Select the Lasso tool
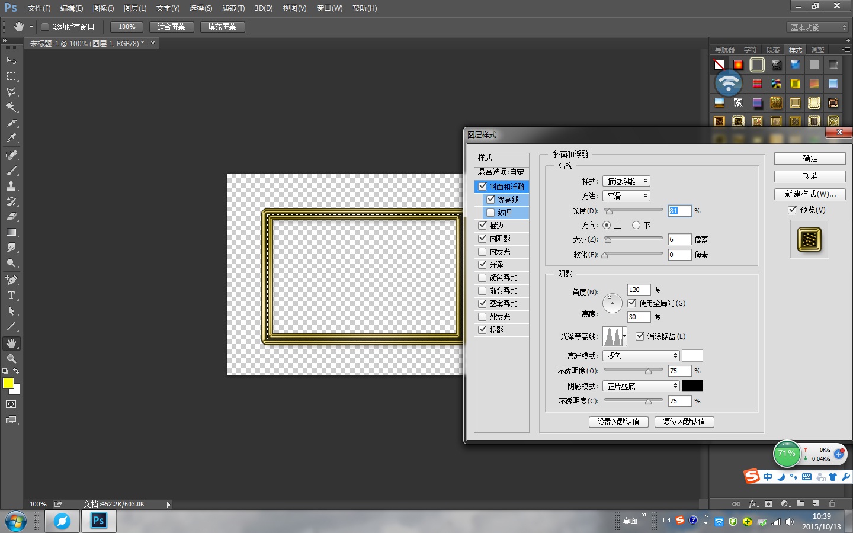The image size is (853, 533). [x=11, y=92]
